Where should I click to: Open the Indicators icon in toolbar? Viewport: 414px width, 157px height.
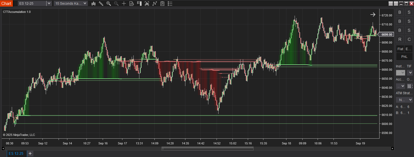click(x=147, y=4)
